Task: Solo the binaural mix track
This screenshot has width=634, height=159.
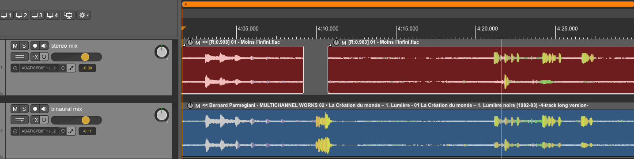Action: [24, 109]
